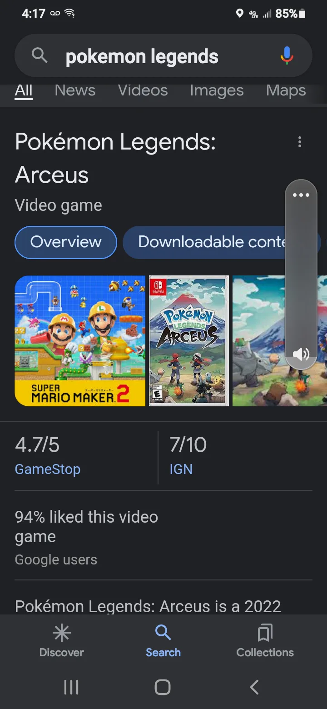Open recent apps with navigation button
This screenshot has height=709, width=327.
pos(71,687)
